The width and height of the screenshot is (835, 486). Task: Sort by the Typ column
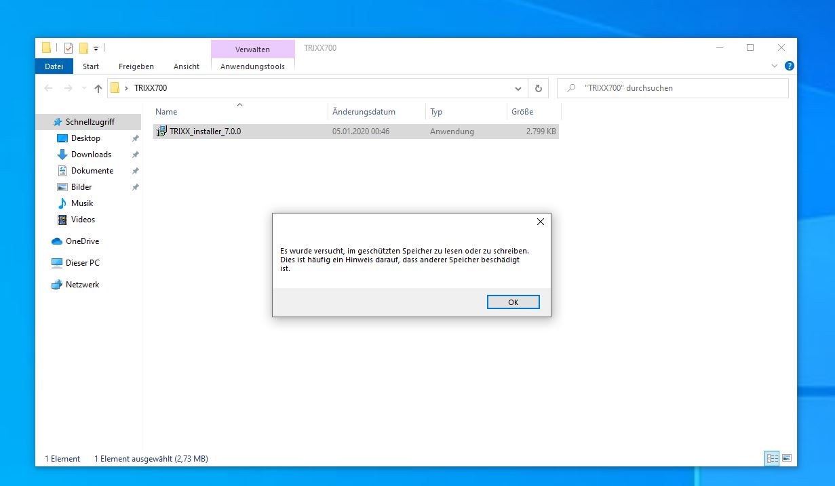[x=436, y=112]
